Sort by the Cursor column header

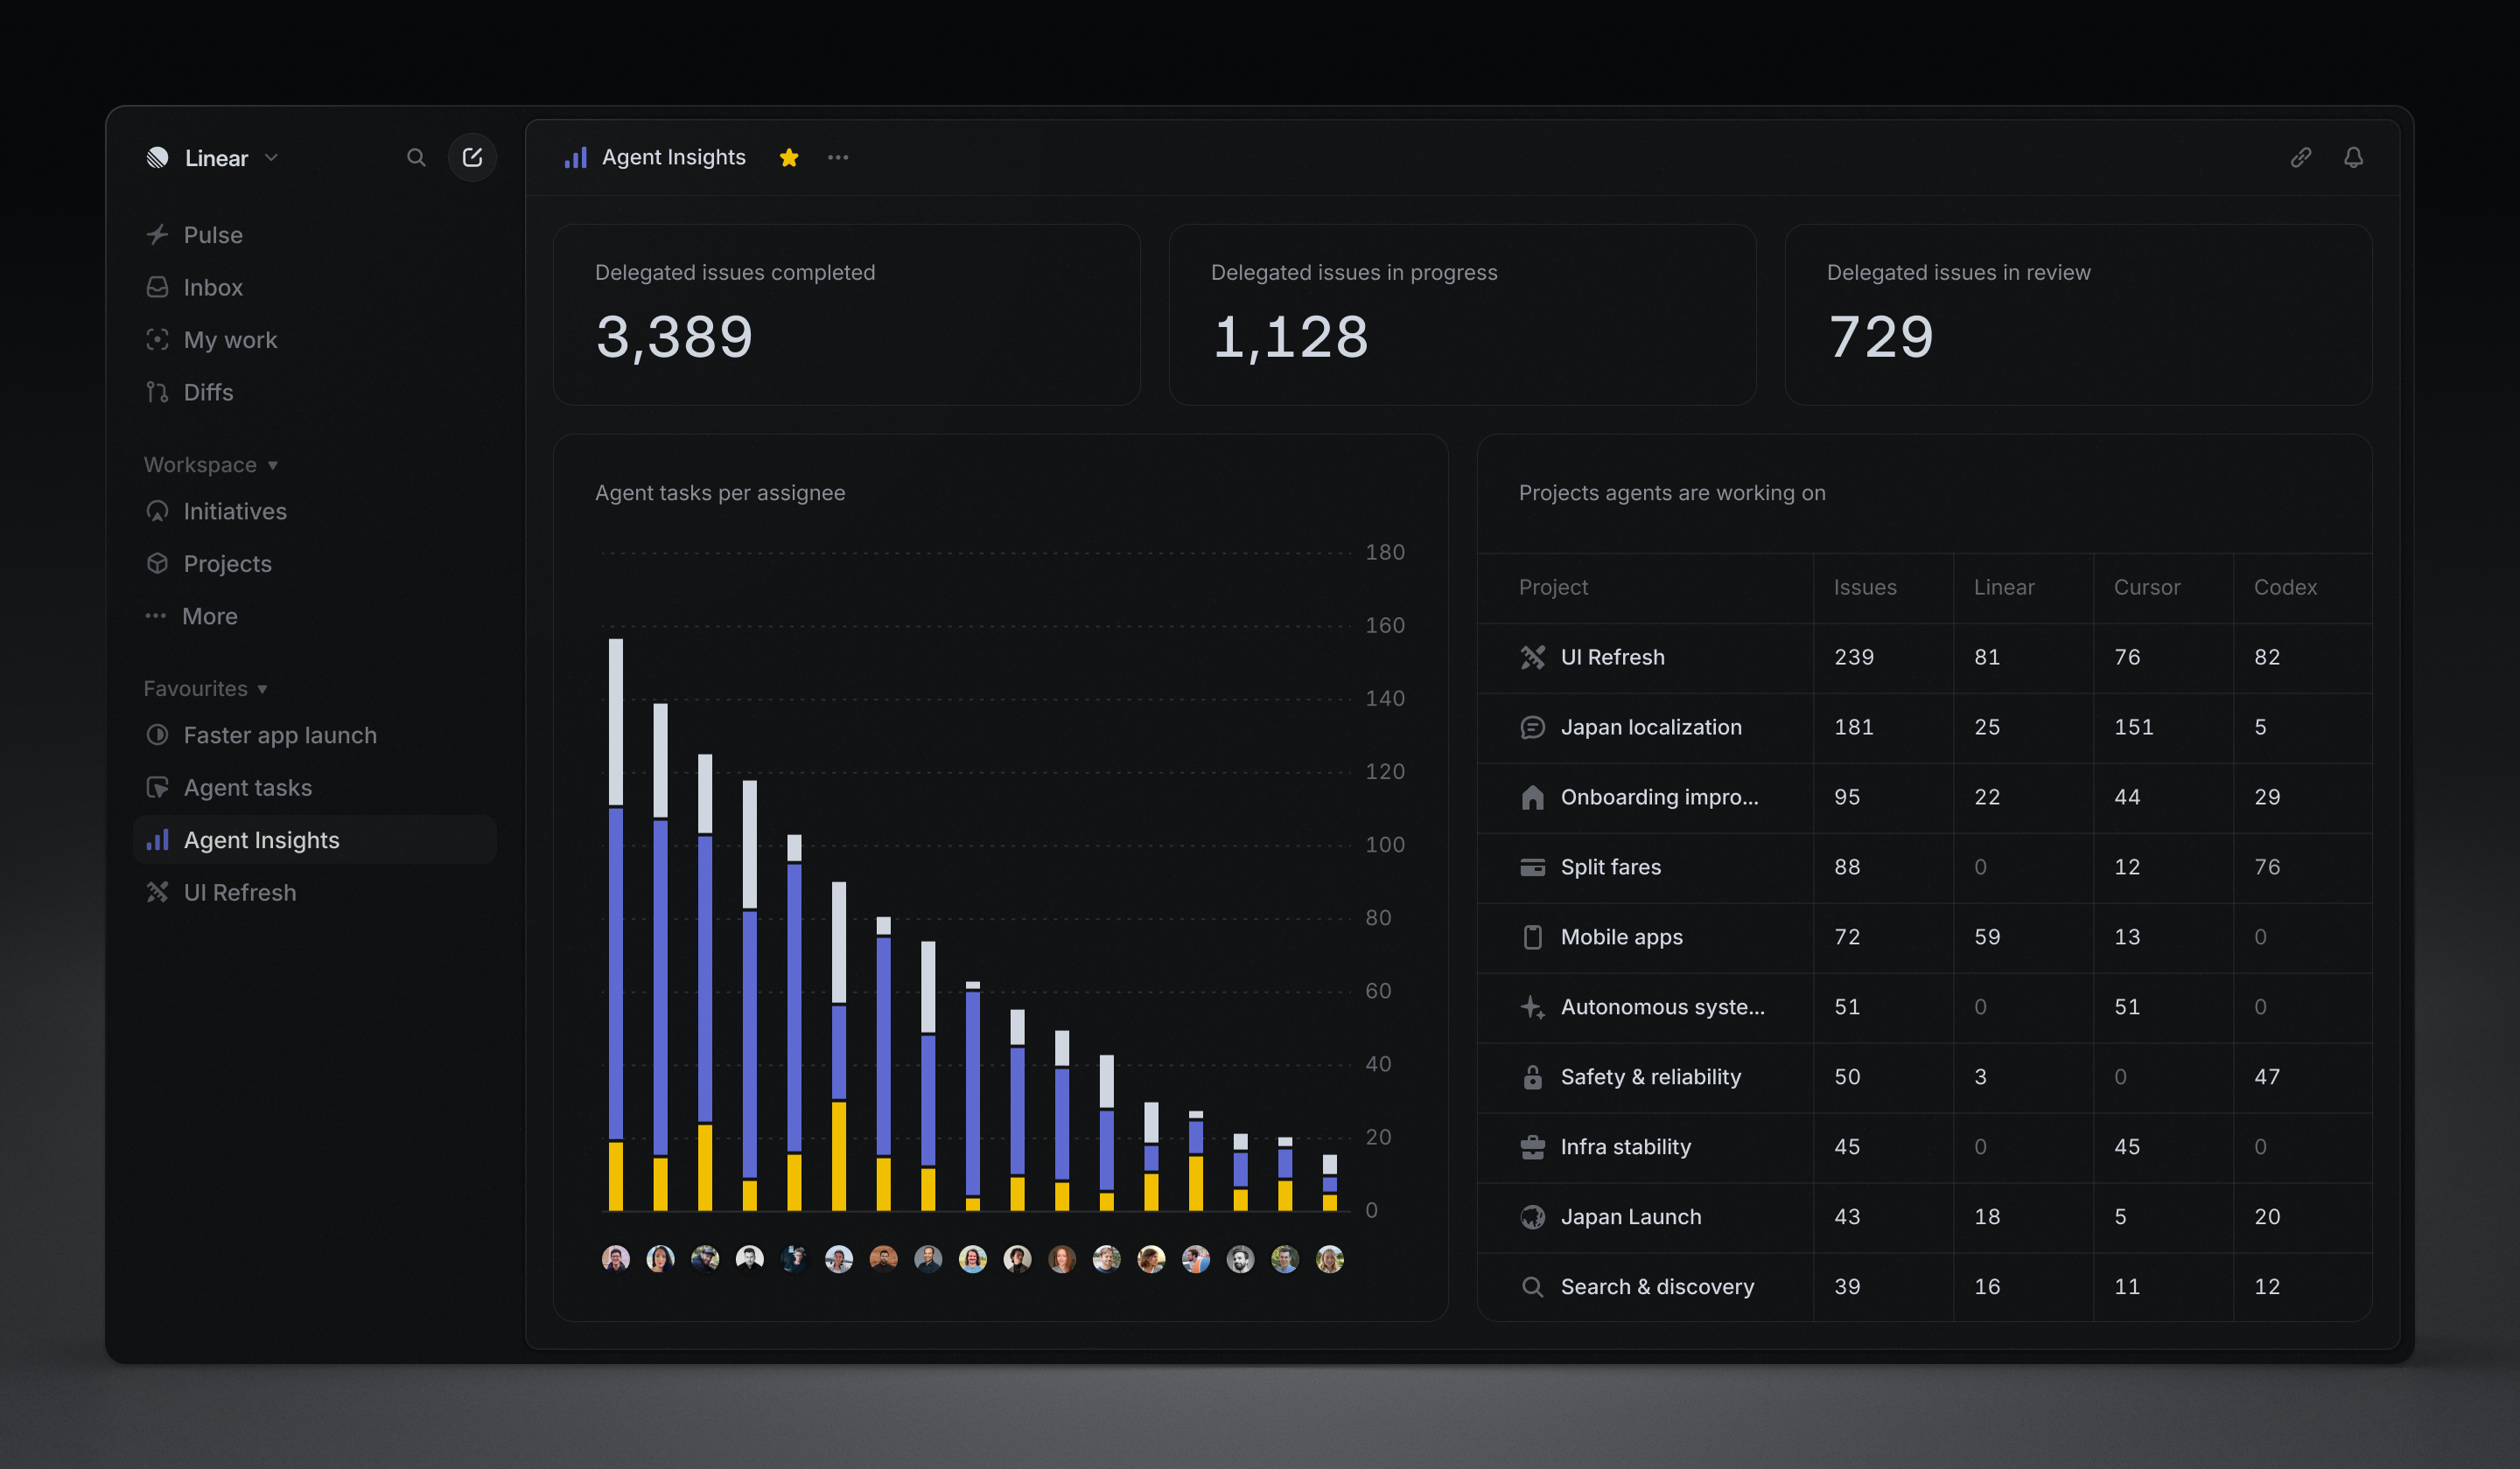(x=2147, y=588)
